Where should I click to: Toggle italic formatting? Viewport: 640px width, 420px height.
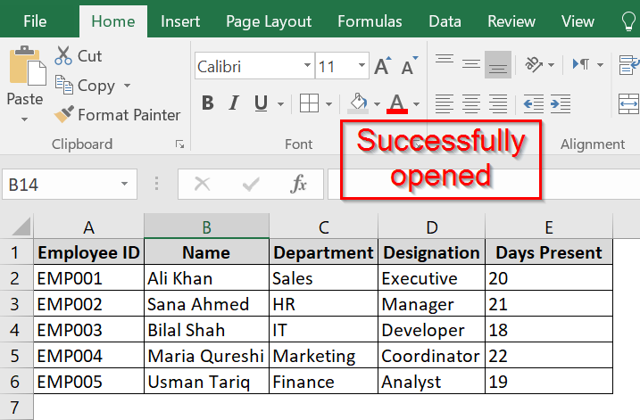pyautogui.click(x=234, y=103)
